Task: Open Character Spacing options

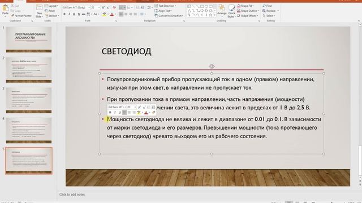Action: [89, 14]
